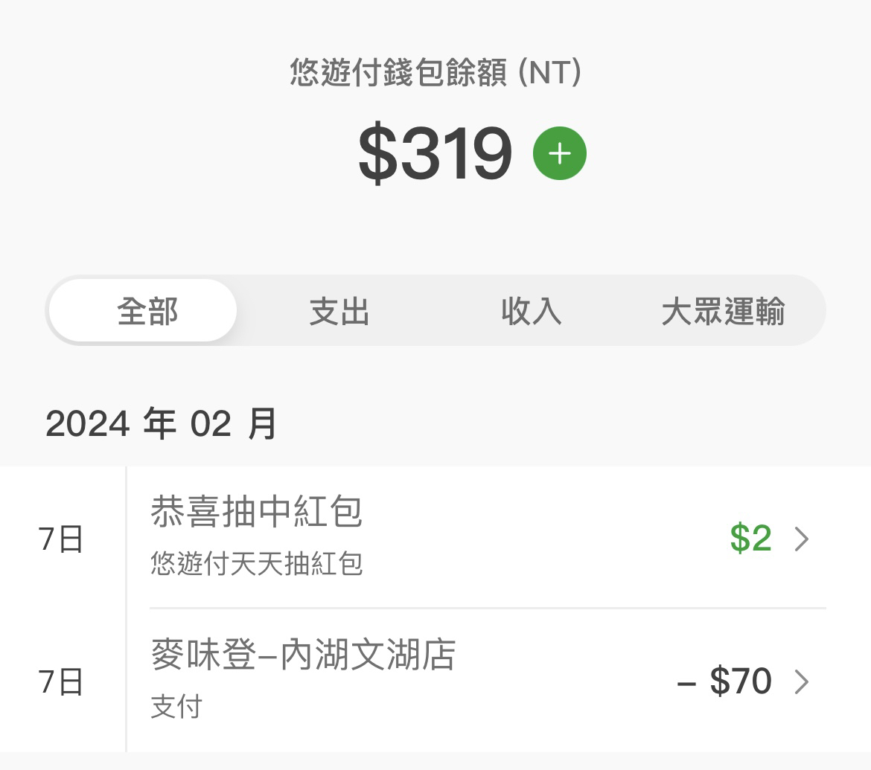Click the vertical line beside the dates

pos(126,610)
